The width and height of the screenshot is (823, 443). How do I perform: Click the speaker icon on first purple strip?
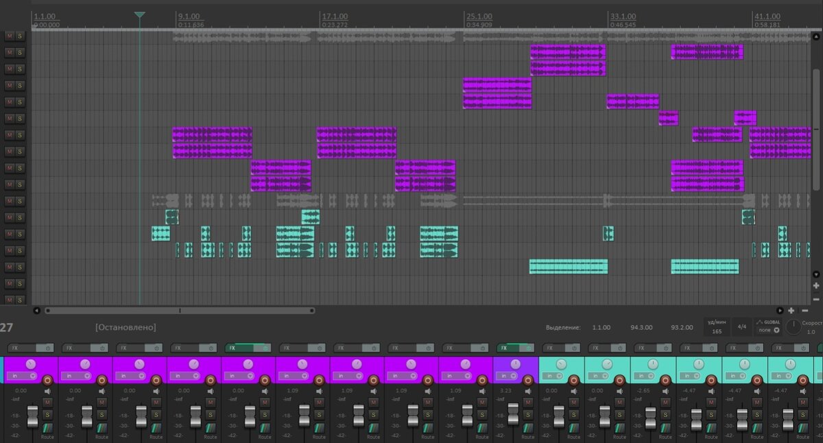[47, 391]
